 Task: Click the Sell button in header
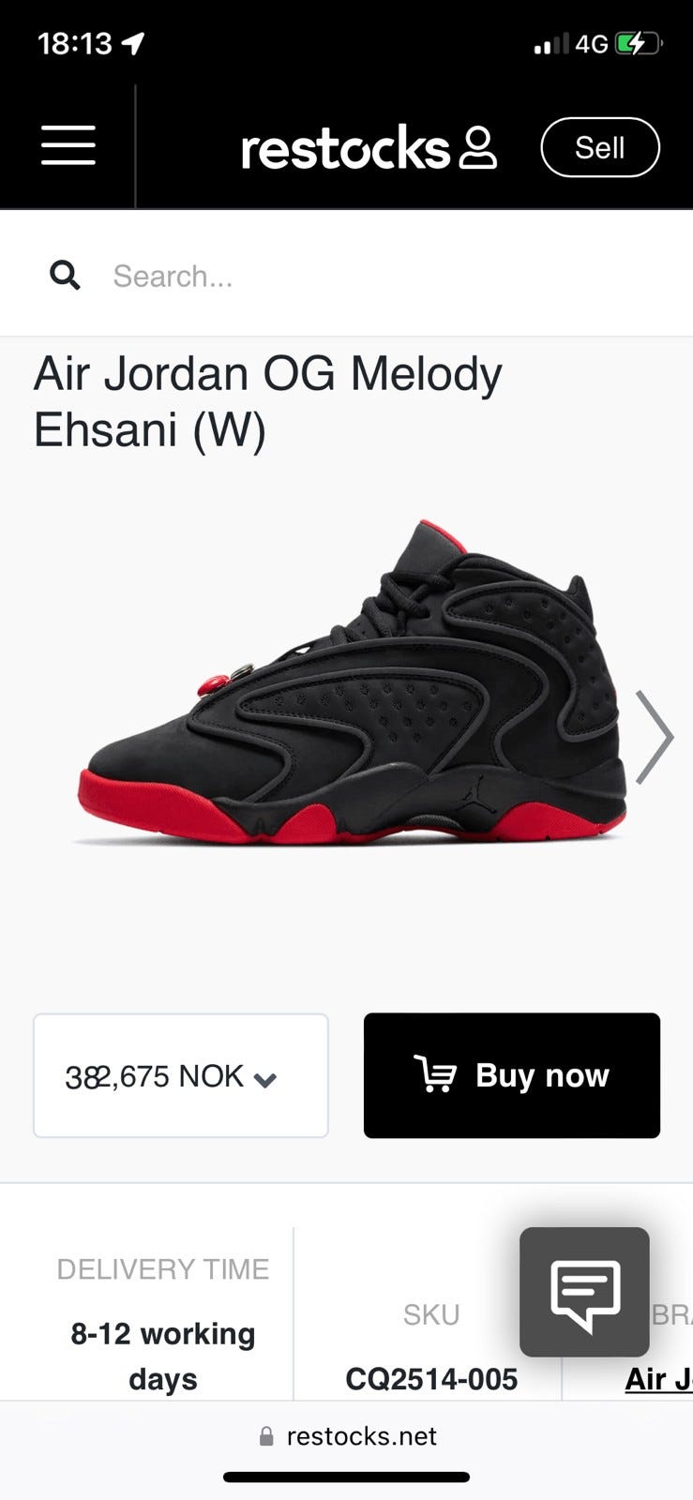[600, 147]
